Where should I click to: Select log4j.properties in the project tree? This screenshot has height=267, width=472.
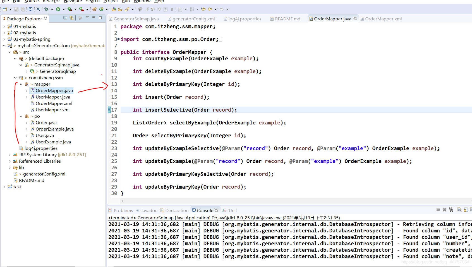pyautogui.click(x=41, y=148)
